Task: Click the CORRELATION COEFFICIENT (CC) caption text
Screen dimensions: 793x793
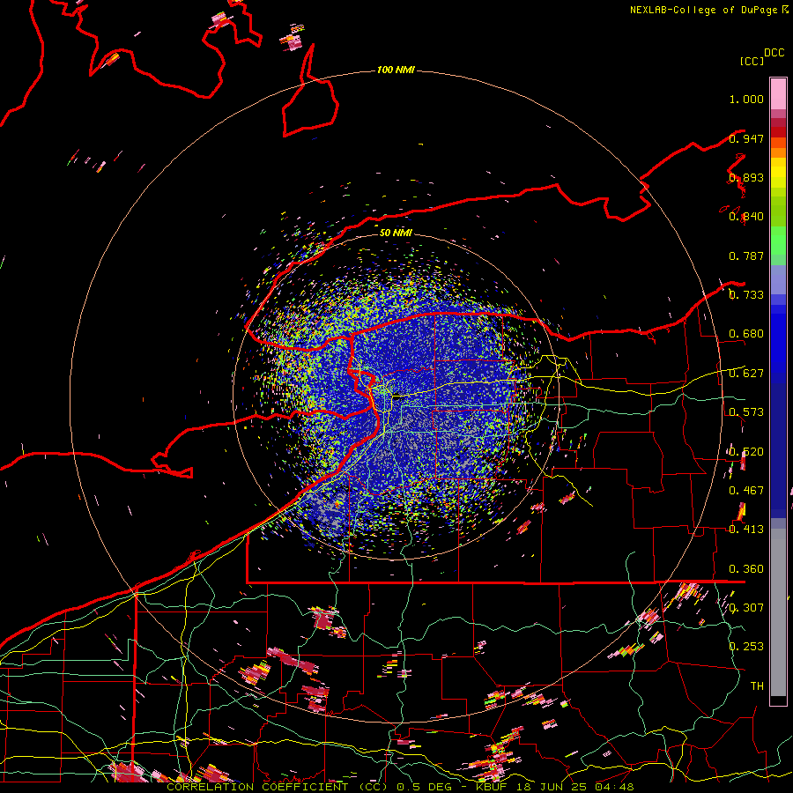Action: (x=279, y=787)
